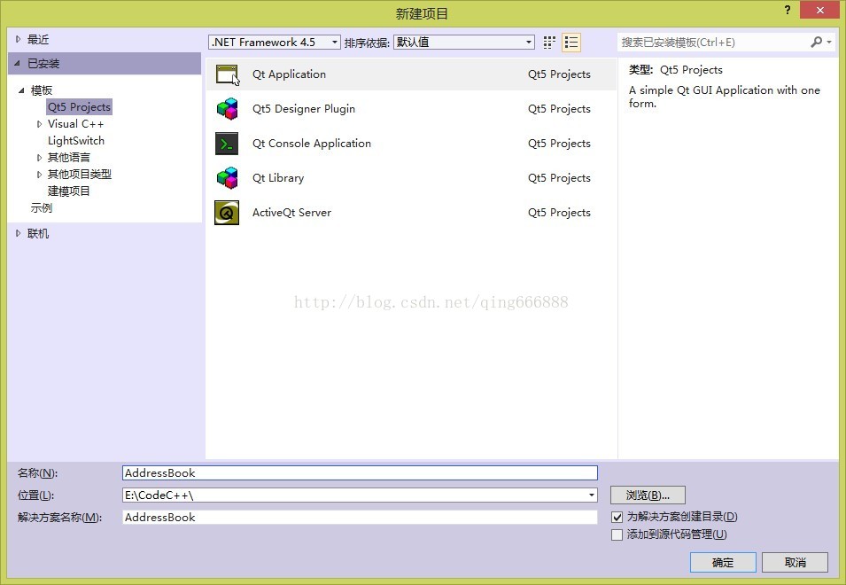Select the Qt Library row text

278,177
